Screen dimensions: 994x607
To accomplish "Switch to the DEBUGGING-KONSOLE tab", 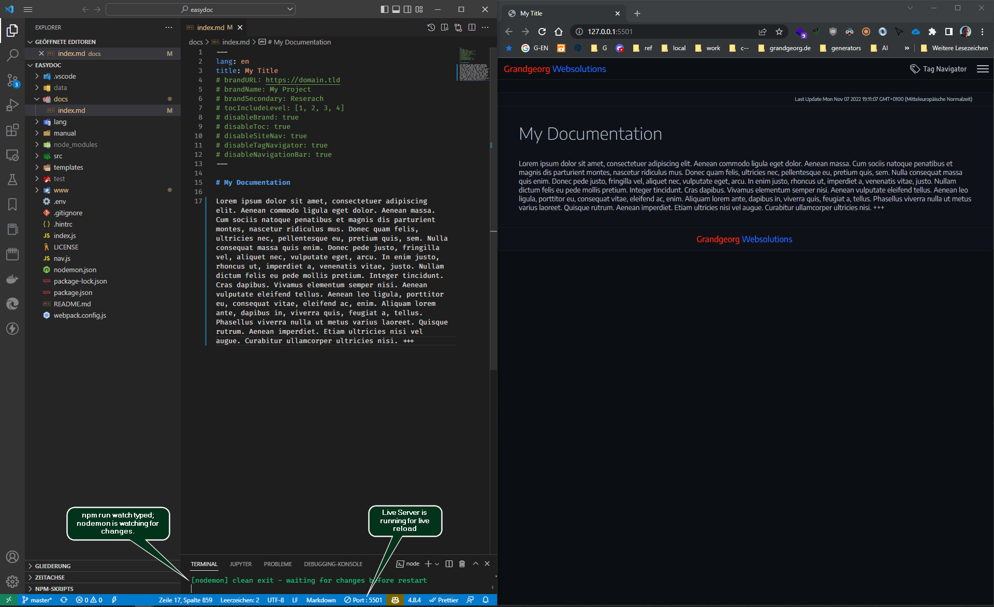I will [333, 564].
